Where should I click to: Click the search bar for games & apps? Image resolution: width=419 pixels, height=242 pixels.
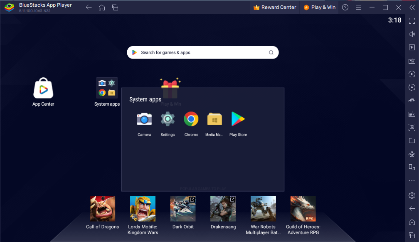[x=202, y=52]
